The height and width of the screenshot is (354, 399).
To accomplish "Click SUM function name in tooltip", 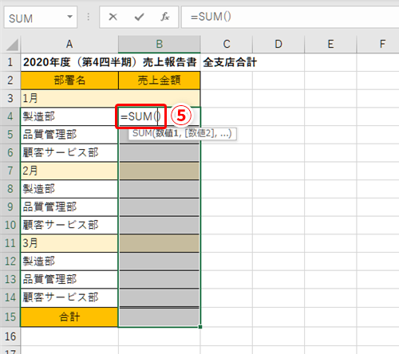I will tap(142, 133).
